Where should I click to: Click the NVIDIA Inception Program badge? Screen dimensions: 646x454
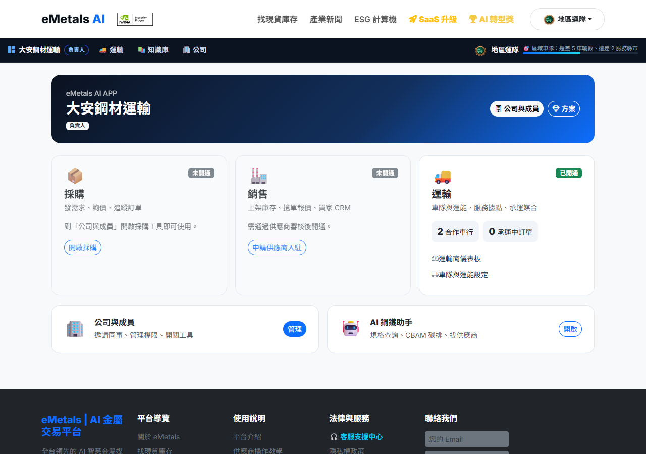135,19
